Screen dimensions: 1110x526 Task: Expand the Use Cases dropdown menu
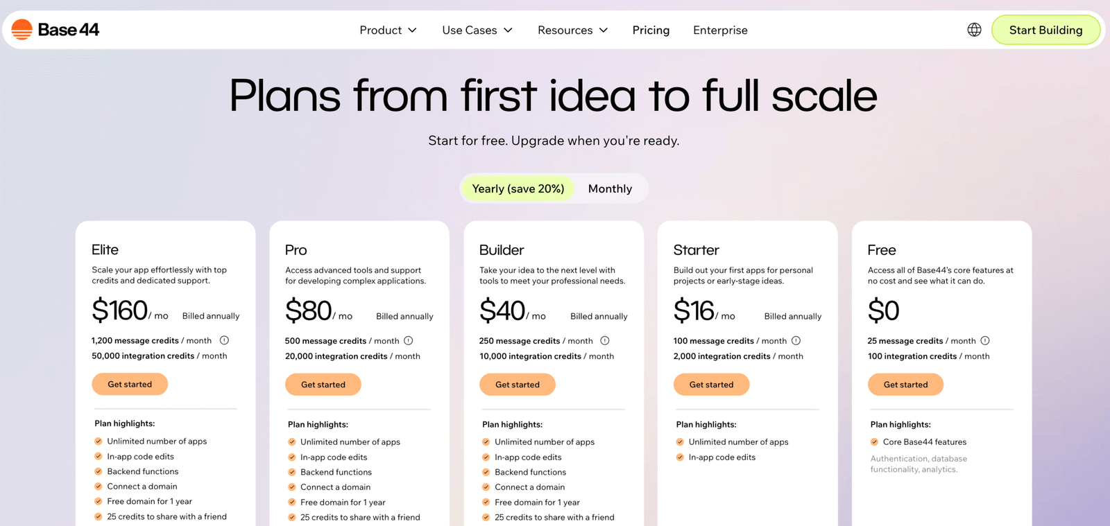477,30
